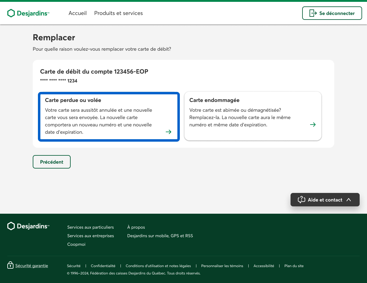
Task: Open Produits et services menu
Action: [x=118, y=13]
